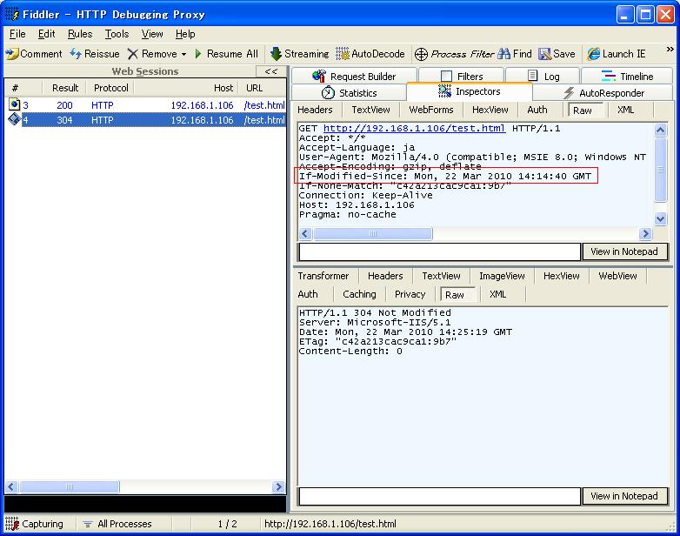Click request pane vertical scrollbar thumb

(660, 170)
